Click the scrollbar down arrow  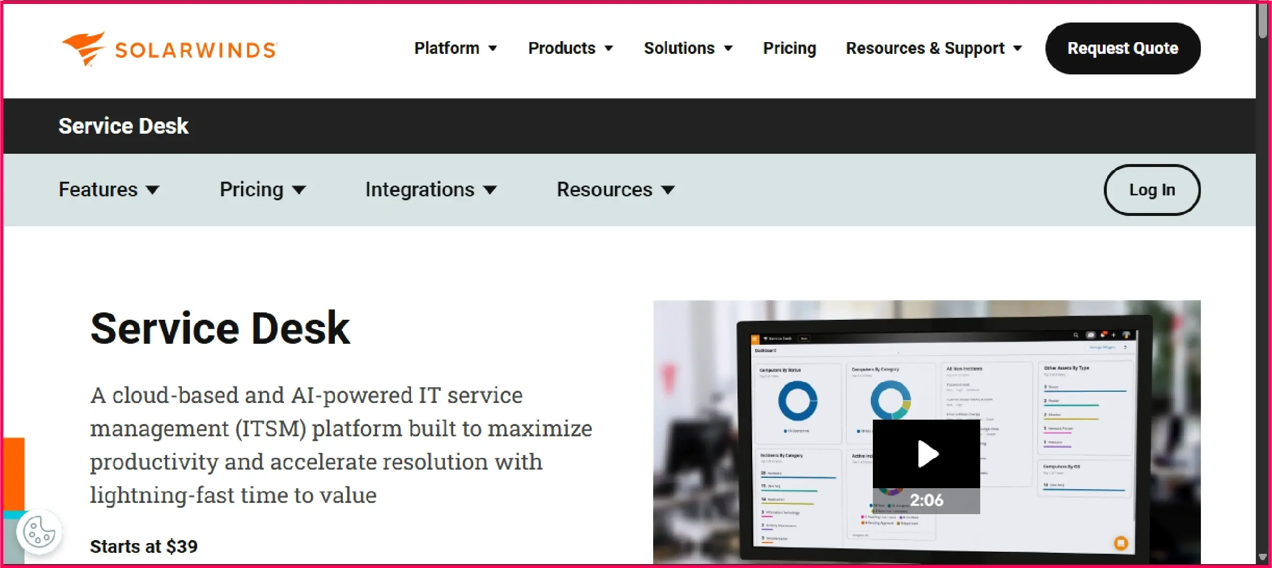pyautogui.click(x=1263, y=557)
